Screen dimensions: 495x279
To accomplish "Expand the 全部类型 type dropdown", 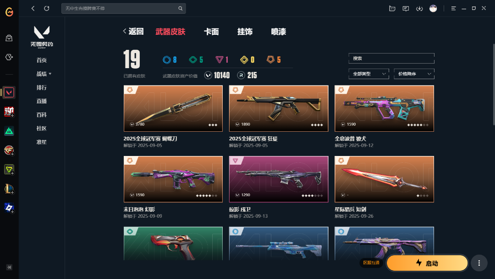I will [368, 74].
